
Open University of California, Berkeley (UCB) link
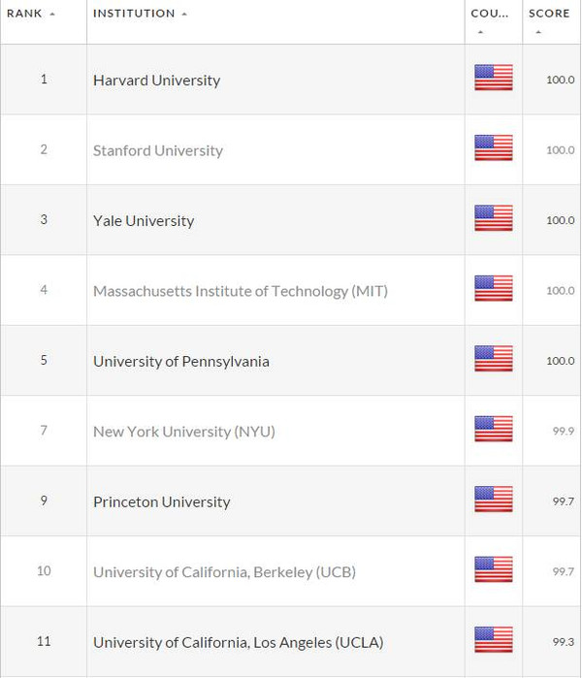point(224,572)
